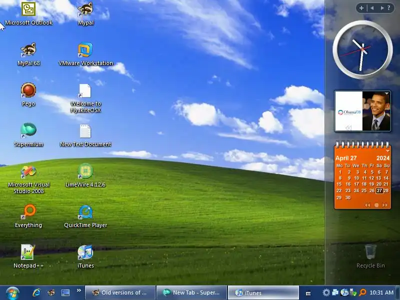Click the keyboard language bar icon
This screenshot has height=300, width=400.
point(308,293)
